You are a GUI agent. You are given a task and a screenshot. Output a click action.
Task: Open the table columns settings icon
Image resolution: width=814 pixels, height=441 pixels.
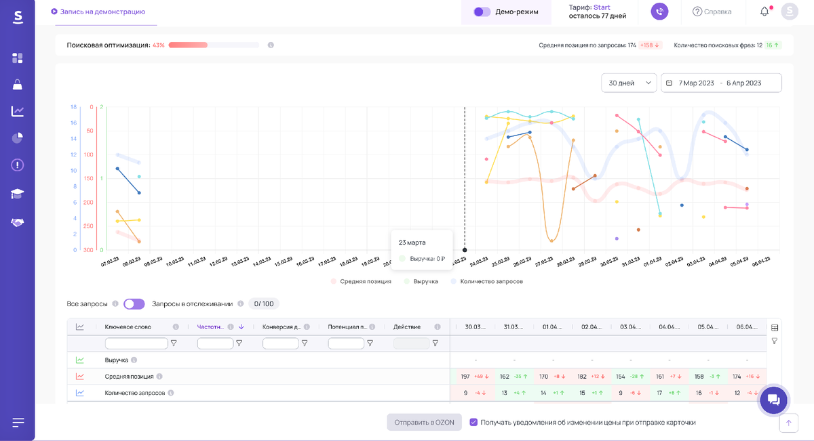(x=775, y=328)
